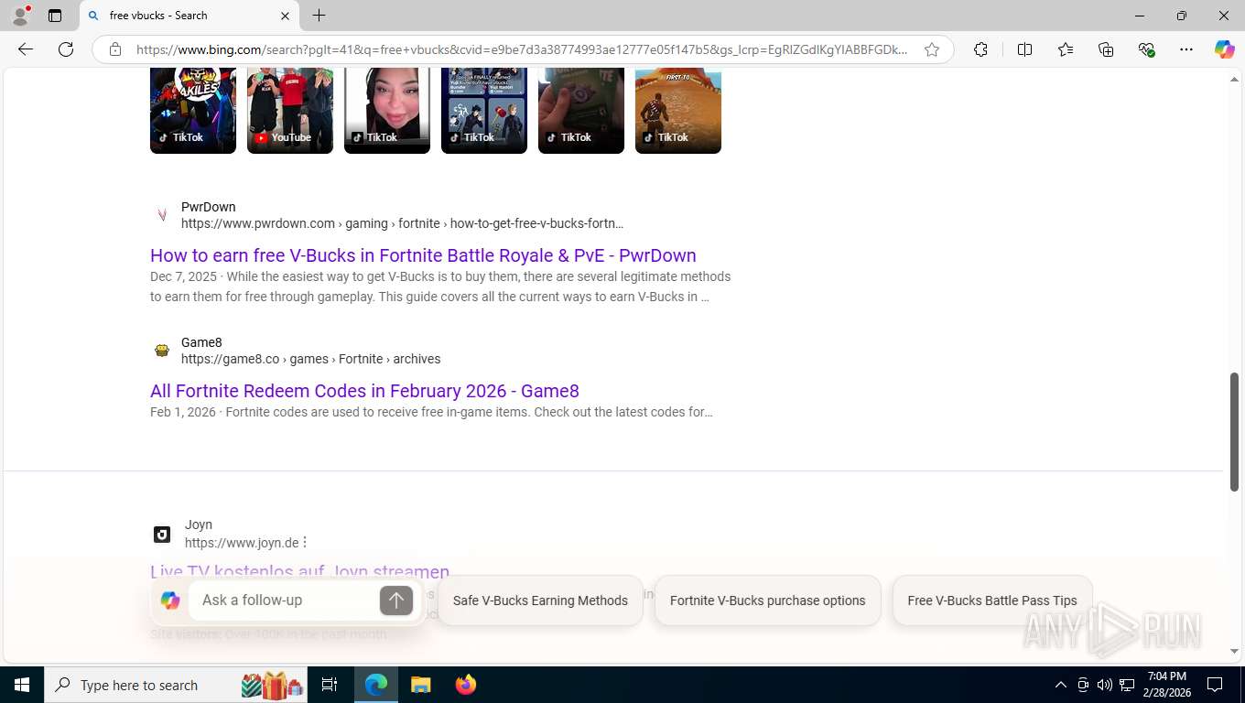Open the tab actions menu icon
The width and height of the screenshot is (1245, 703).
[x=55, y=16]
